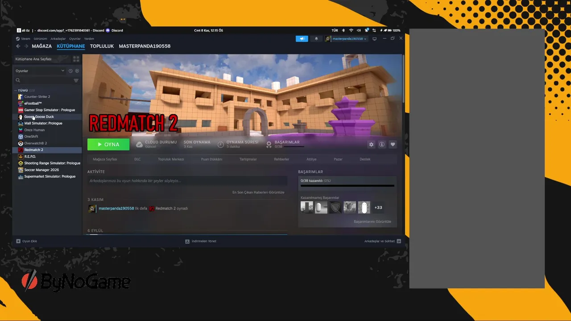Viewport: 571px width, 321px height.
Task: Click the Big Picture mode monitor icon
Action: (x=374, y=39)
